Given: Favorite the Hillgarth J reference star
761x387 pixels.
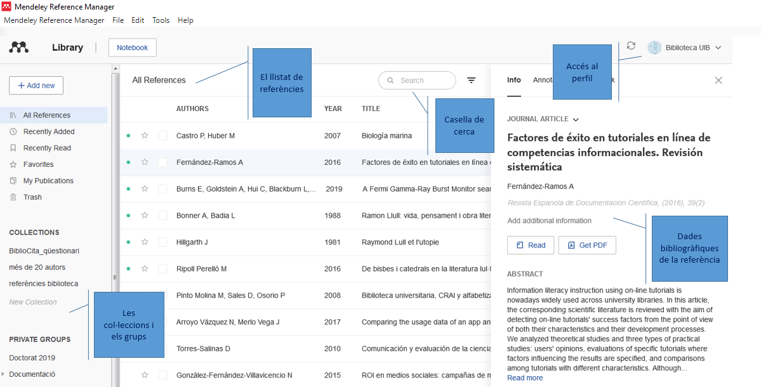Looking at the screenshot, I should pyautogui.click(x=145, y=242).
